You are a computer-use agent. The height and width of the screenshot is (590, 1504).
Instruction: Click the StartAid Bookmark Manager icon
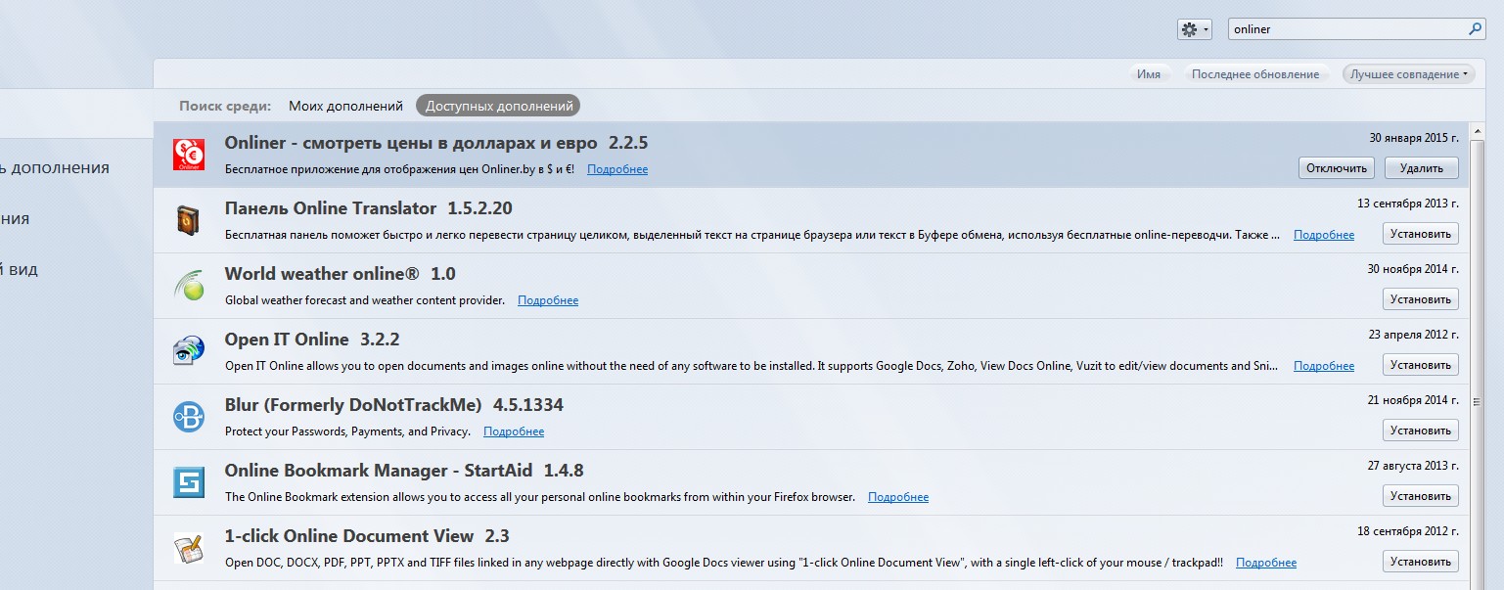click(188, 482)
